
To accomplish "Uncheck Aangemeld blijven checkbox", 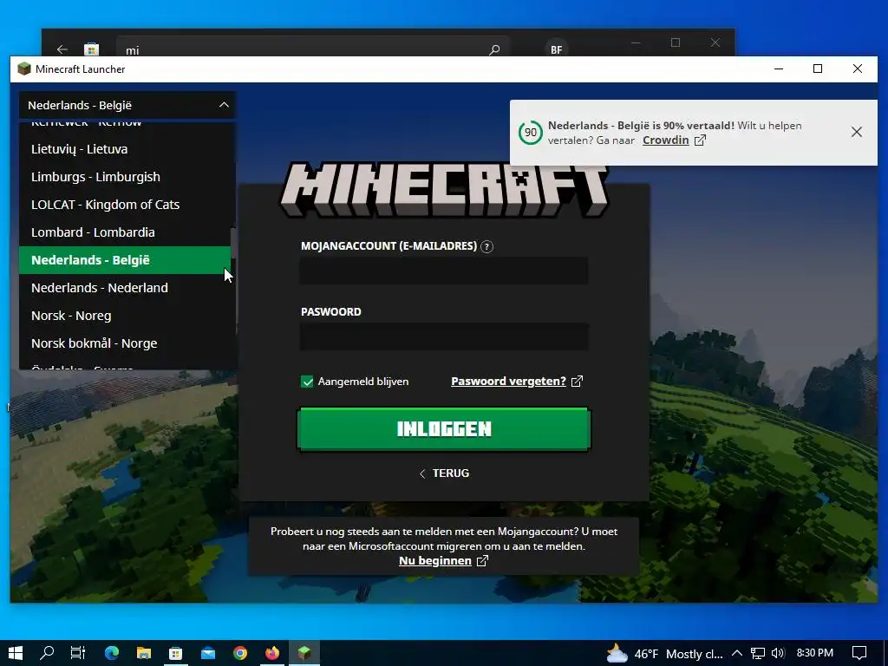I will pyautogui.click(x=307, y=382).
